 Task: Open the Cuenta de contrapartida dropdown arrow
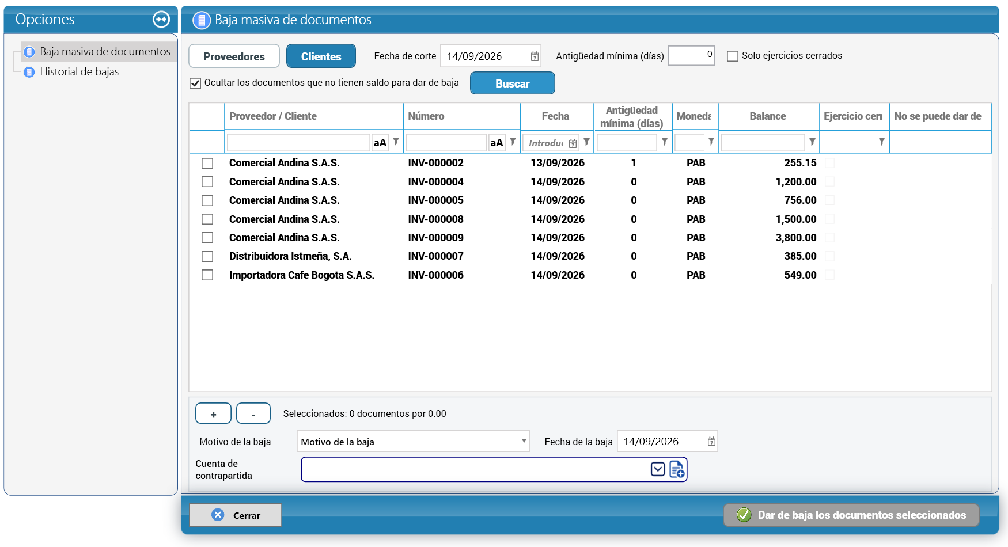(658, 469)
